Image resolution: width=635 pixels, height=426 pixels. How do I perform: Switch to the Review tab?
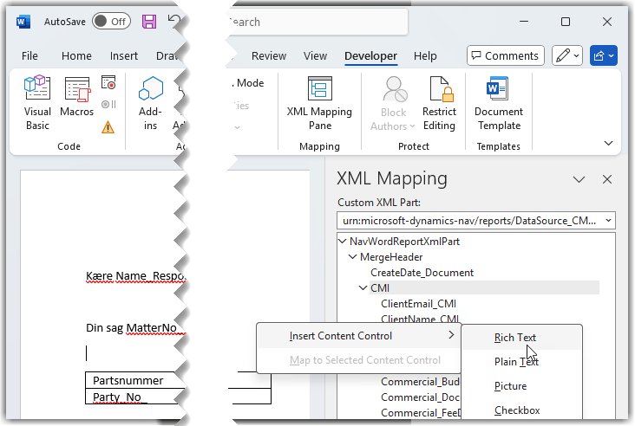268,56
